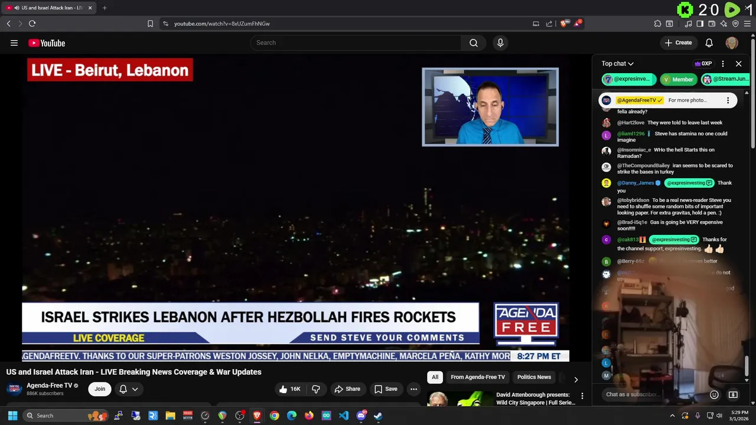The width and height of the screenshot is (756, 425).
Task: Click the Create button
Action: click(x=678, y=42)
